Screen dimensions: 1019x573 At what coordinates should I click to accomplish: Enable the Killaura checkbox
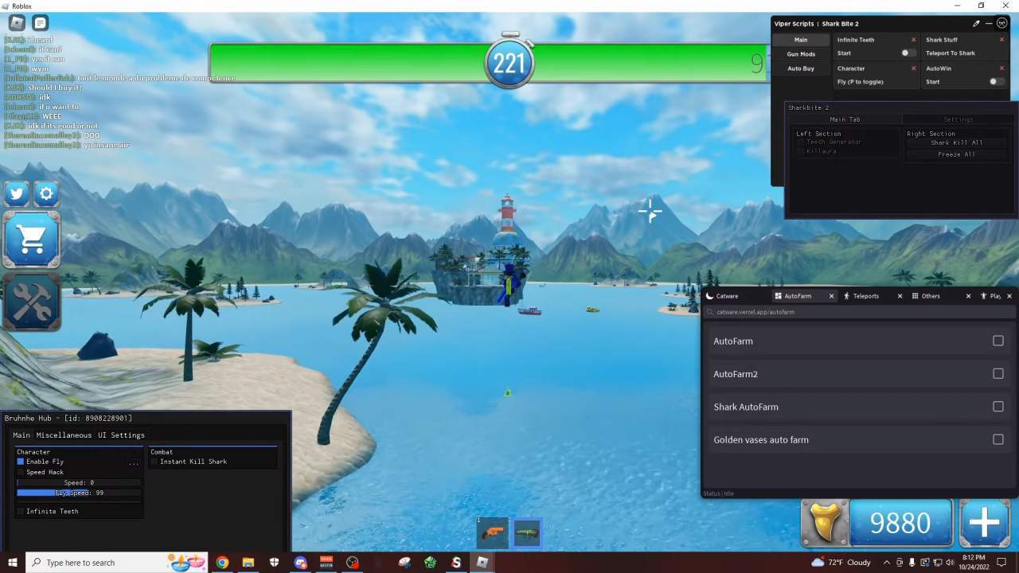[x=801, y=151]
